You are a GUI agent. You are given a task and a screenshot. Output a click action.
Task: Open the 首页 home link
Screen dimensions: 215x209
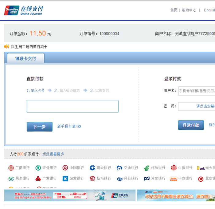[174, 10]
